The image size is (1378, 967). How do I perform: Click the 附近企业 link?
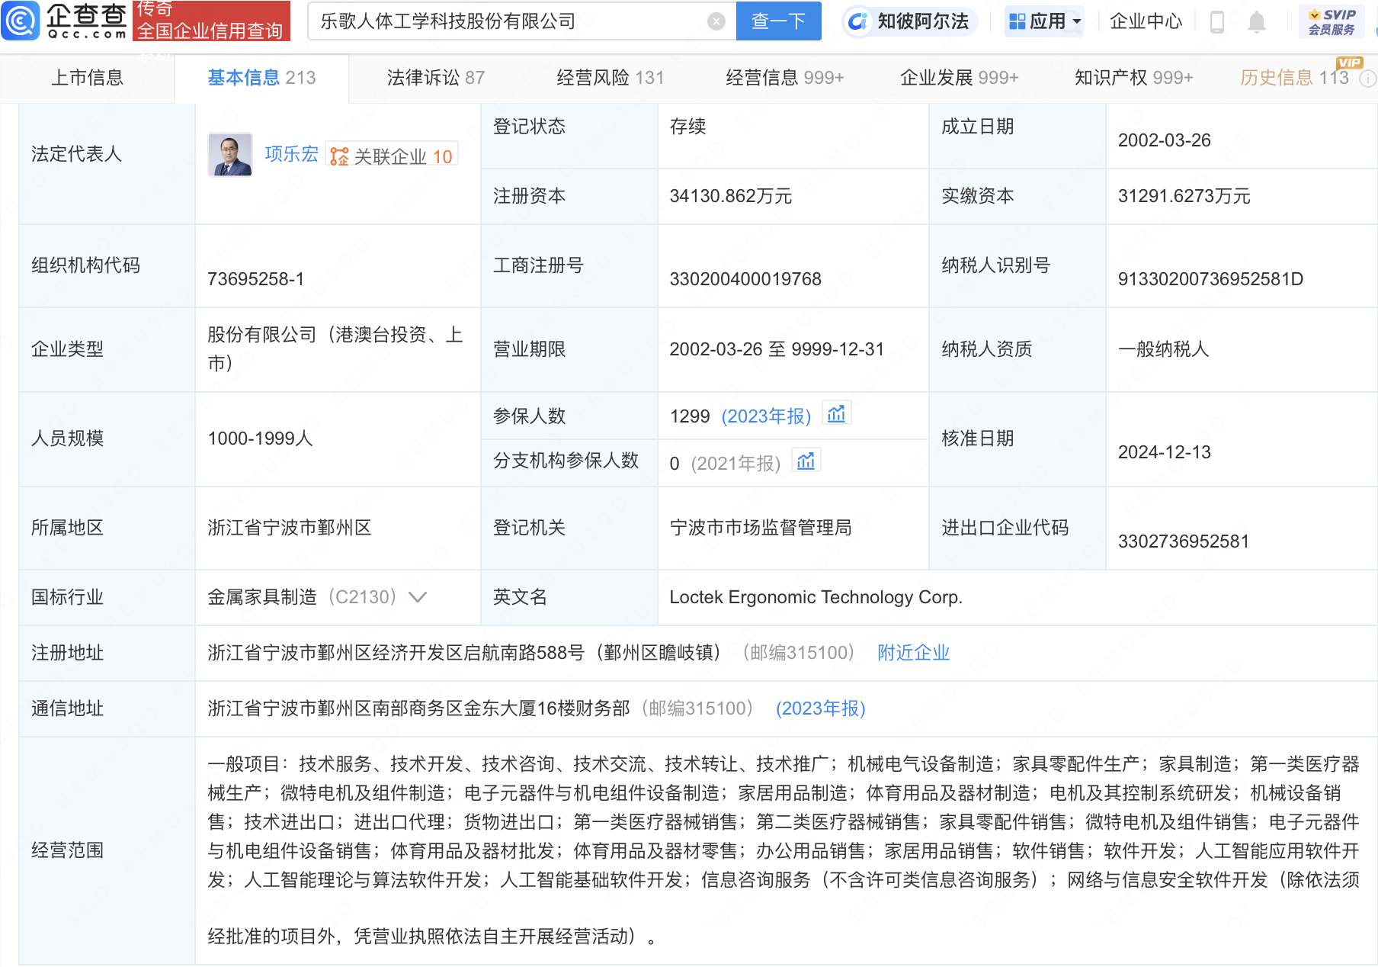pyautogui.click(x=913, y=653)
